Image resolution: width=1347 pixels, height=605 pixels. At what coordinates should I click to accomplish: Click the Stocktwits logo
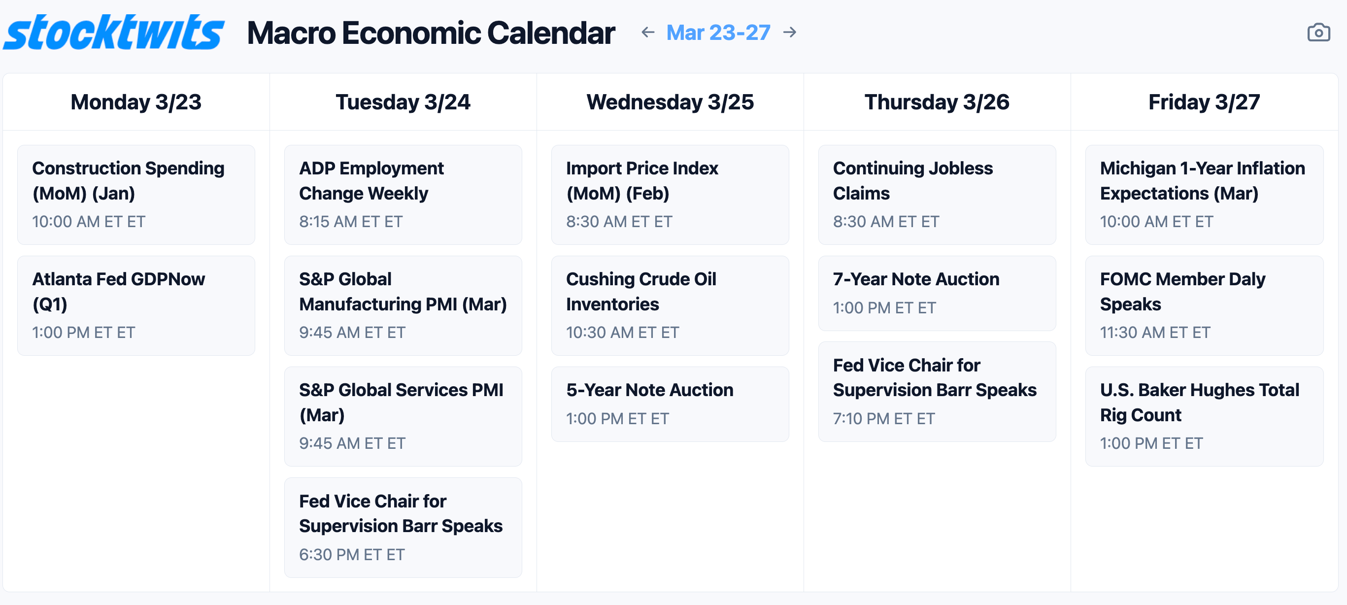tap(113, 33)
